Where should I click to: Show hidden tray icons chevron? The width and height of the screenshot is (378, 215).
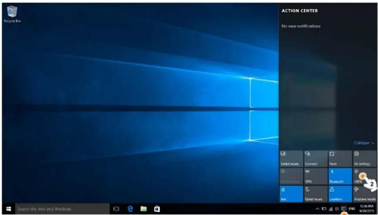(318, 209)
